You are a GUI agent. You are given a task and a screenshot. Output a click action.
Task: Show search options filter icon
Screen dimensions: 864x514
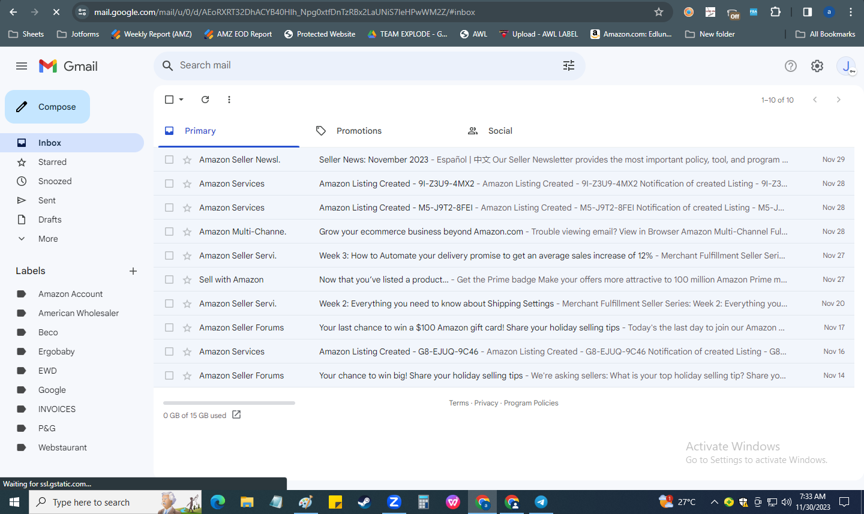(569, 65)
